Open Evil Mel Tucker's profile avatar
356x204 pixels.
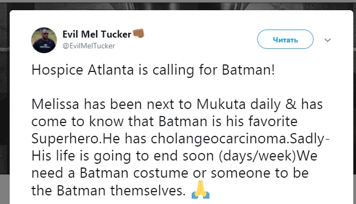click(x=44, y=40)
